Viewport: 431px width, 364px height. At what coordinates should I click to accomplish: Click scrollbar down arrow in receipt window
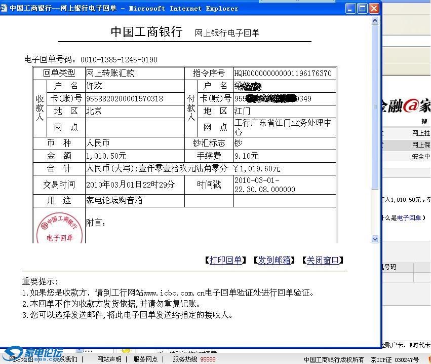(375, 239)
